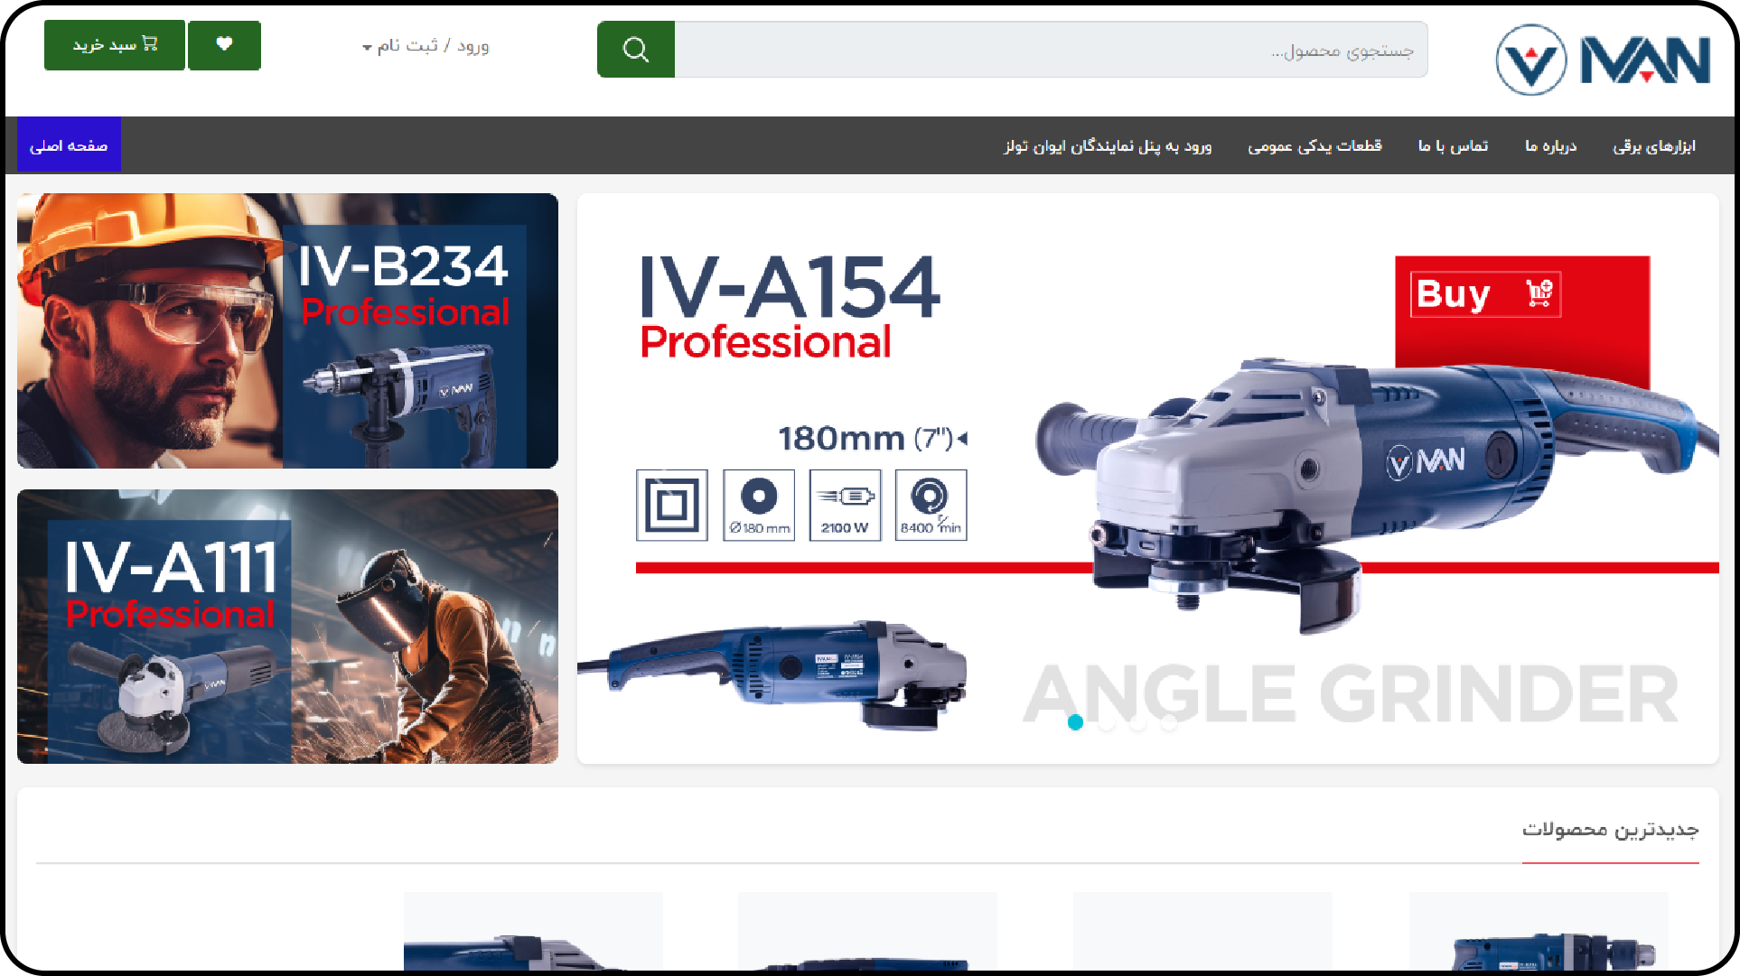Image resolution: width=1740 pixels, height=976 pixels.
Task: Click the double insulation square icon
Action: click(671, 505)
